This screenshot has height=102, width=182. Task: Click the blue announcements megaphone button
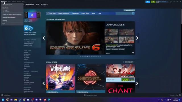click(x=148, y=2)
